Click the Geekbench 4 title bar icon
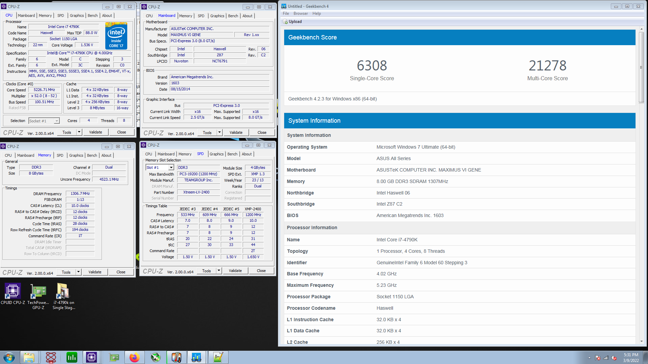The height and width of the screenshot is (364, 648). (283, 6)
